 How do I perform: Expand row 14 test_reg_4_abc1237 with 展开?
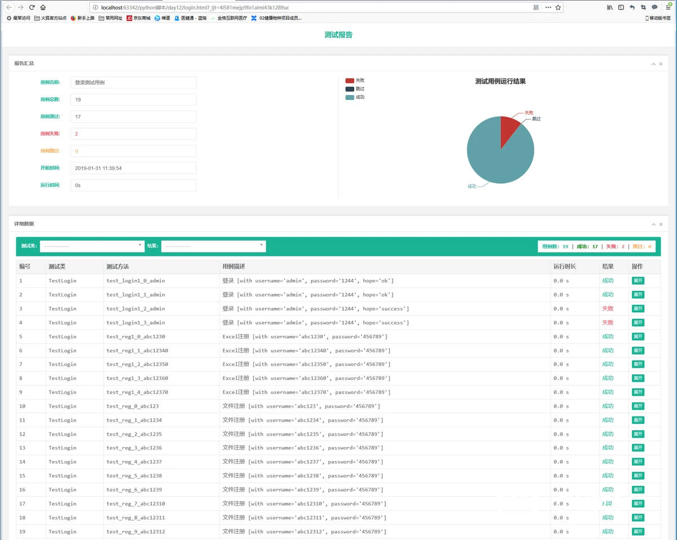click(638, 462)
